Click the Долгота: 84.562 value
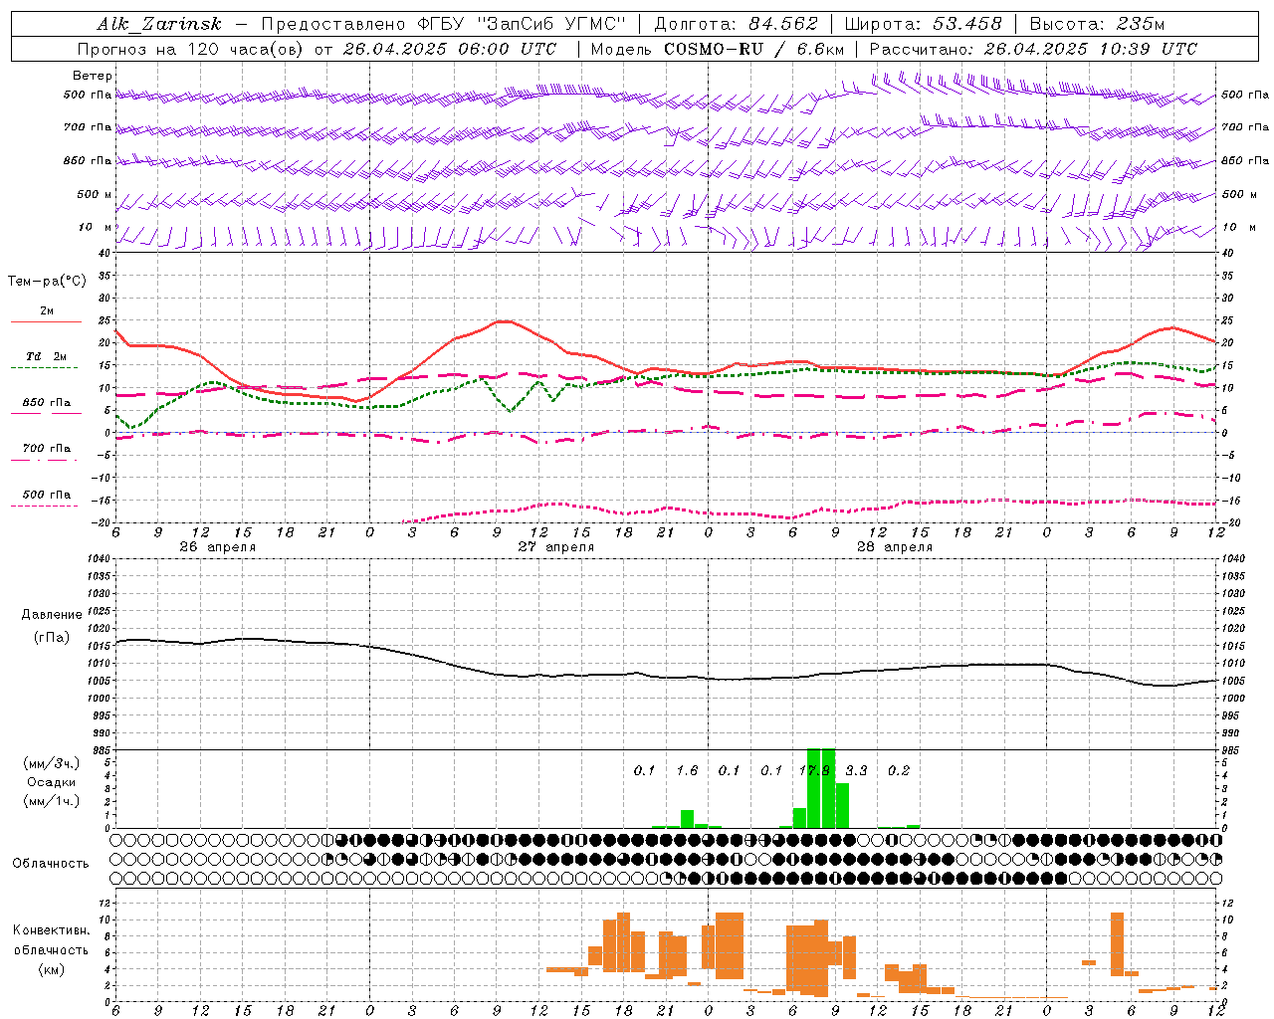The height and width of the screenshot is (1019, 1274). click(737, 24)
